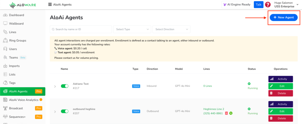Click the Pro badge beside Broadcast
The image size is (302, 124).
tap(39, 108)
